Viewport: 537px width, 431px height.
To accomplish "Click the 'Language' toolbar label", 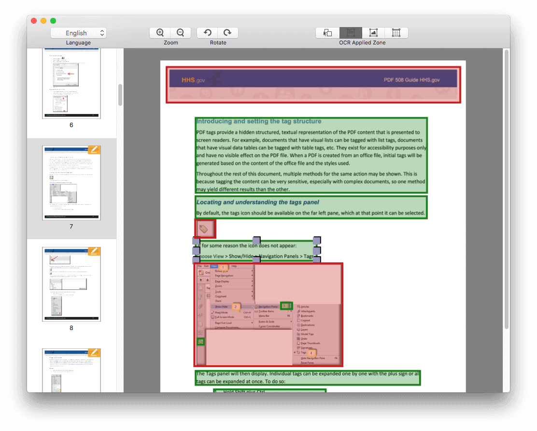I will [78, 43].
